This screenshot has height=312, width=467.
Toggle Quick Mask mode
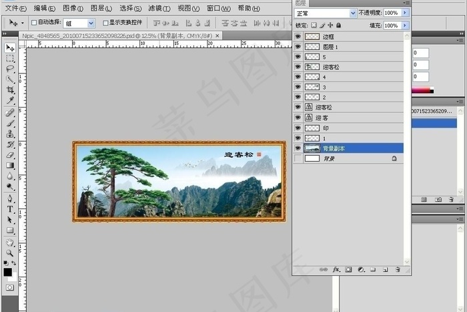[x=10, y=287]
